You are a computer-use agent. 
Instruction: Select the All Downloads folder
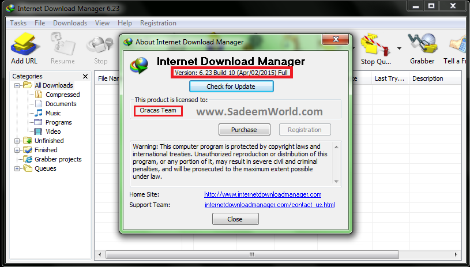[x=54, y=85]
